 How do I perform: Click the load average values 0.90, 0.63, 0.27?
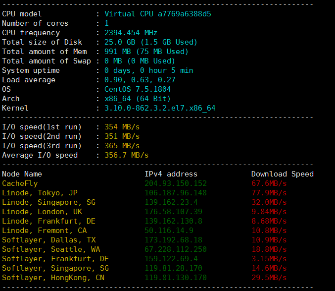click(140, 80)
